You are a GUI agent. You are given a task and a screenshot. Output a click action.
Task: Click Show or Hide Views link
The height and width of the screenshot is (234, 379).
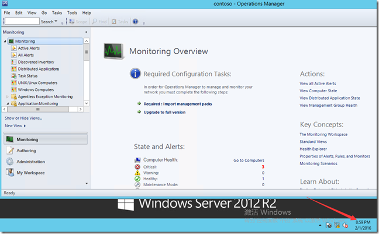click(x=23, y=118)
